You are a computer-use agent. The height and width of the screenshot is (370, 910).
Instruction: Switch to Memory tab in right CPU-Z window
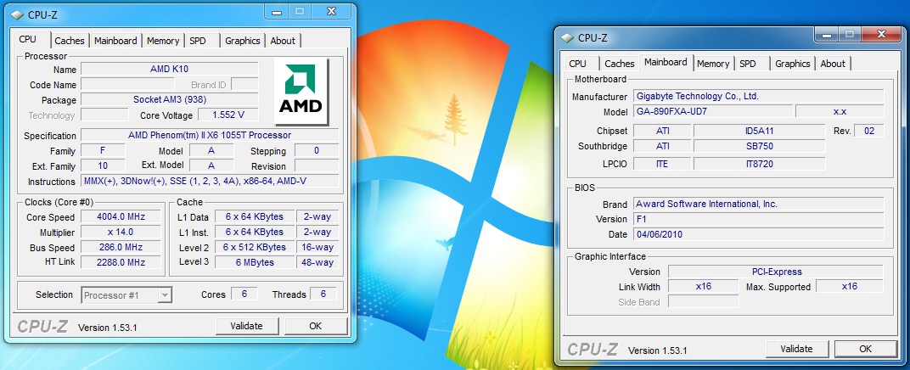[713, 64]
